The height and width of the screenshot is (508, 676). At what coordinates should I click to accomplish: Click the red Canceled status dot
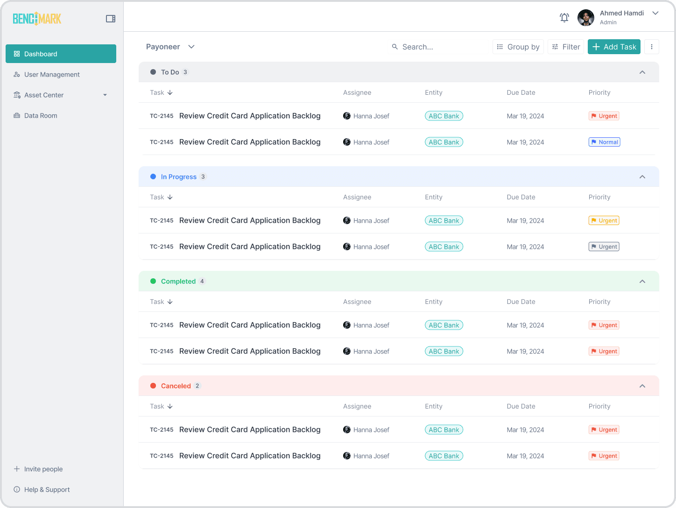tap(153, 386)
